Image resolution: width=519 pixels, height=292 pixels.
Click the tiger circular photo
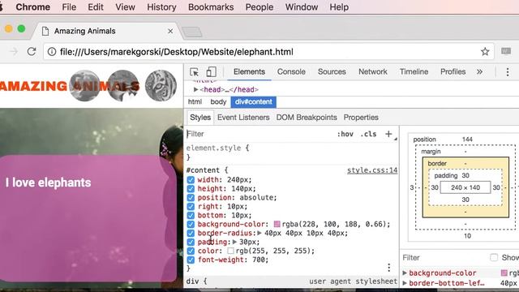(x=161, y=86)
